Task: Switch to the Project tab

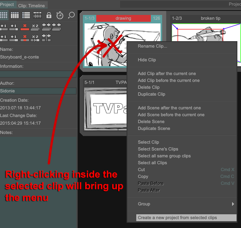Action: pos(7,4)
